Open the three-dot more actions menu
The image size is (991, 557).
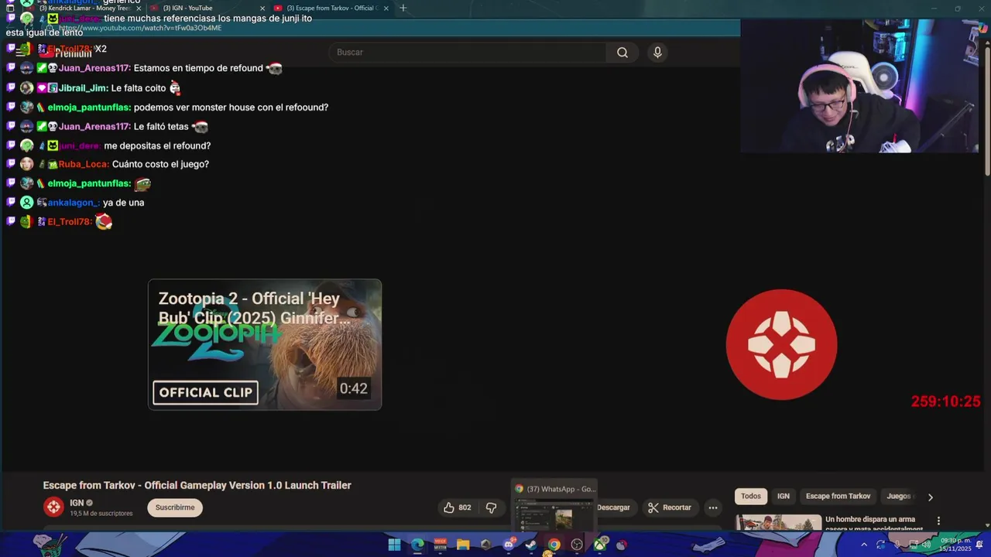(x=713, y=507)
